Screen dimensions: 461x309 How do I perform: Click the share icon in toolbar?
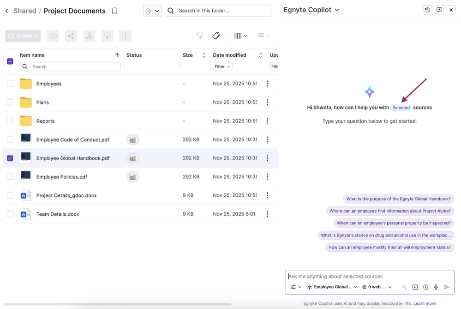coord(71,36)
